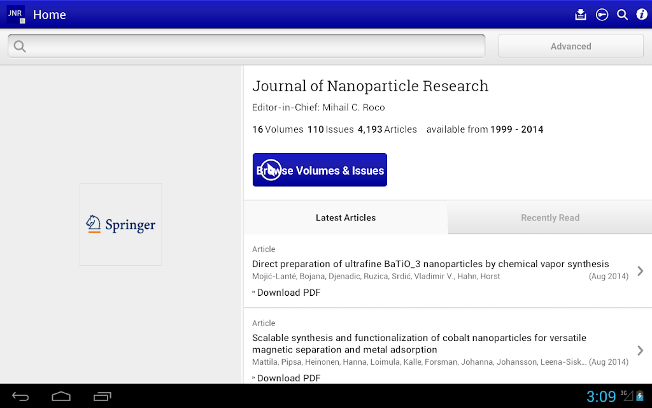Open Advanced search options
The image size is (652, 408).
point(571,46)
